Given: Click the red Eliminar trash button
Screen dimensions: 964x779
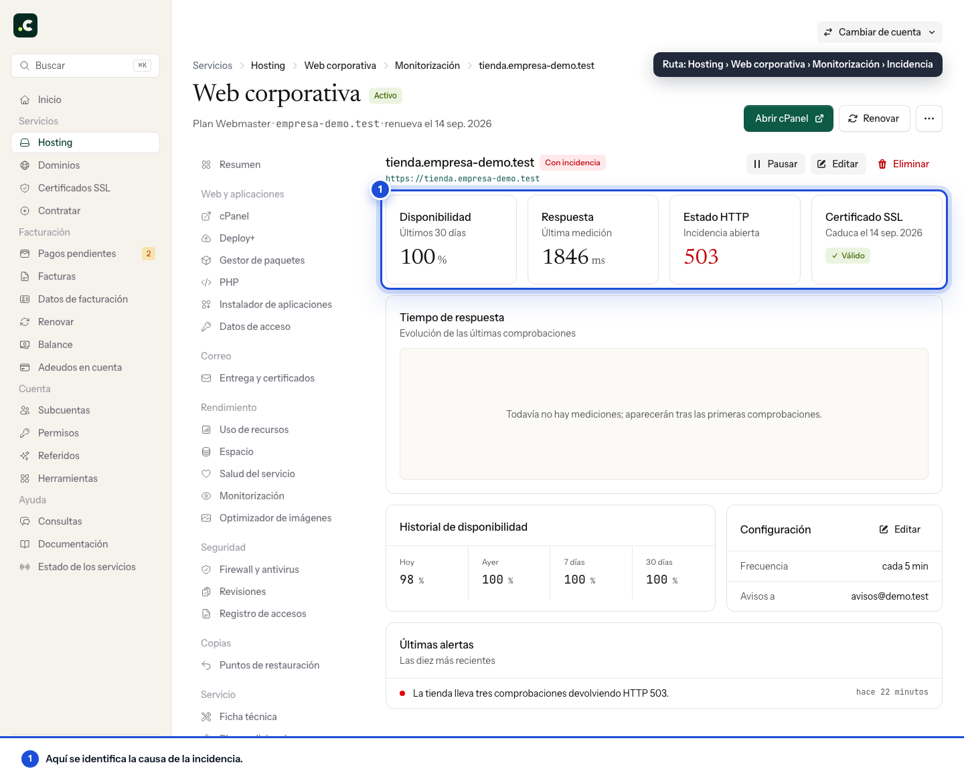Looking at the screenshot, I should (904, 164).
